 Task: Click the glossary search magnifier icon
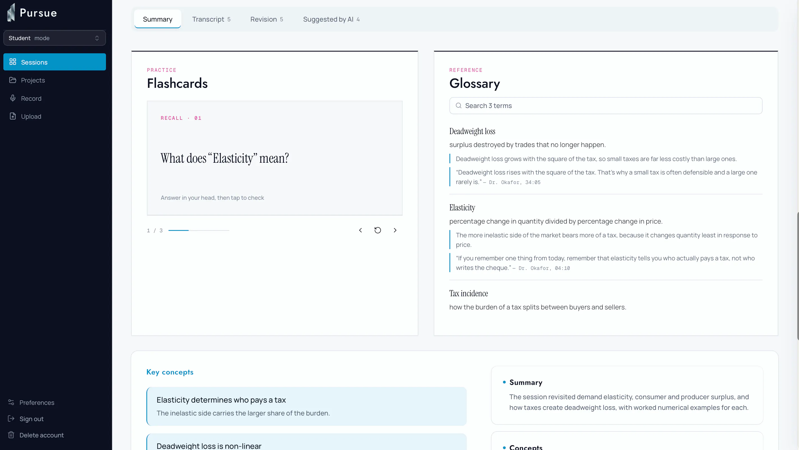[x=458, y=105]
